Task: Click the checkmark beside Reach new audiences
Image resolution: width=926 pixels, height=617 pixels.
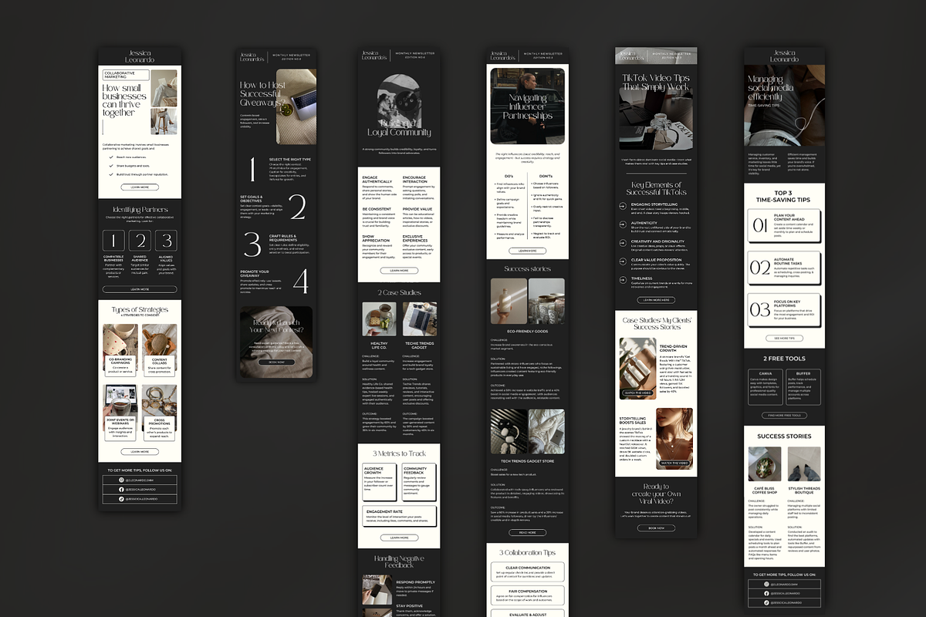Action: click(x=110, y=157)
